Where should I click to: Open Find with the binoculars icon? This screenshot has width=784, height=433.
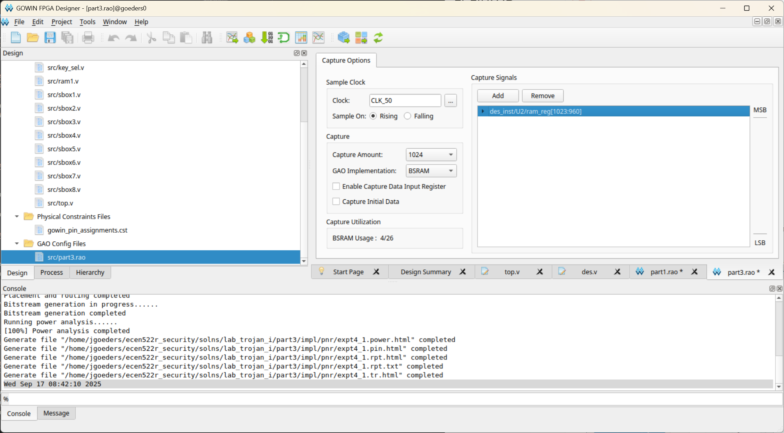tap(207, 38)
